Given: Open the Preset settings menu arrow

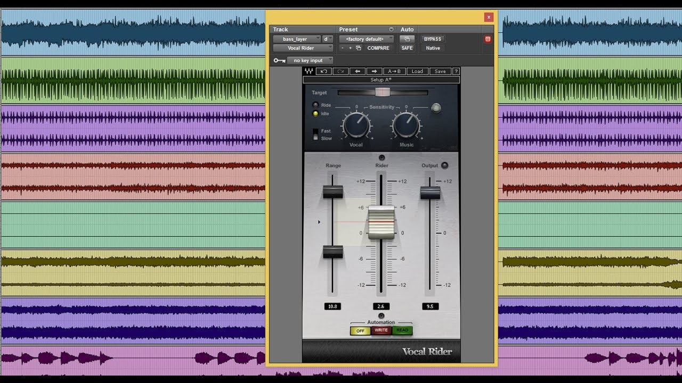Looking at the screenshot, I should (x=391, y=29).
